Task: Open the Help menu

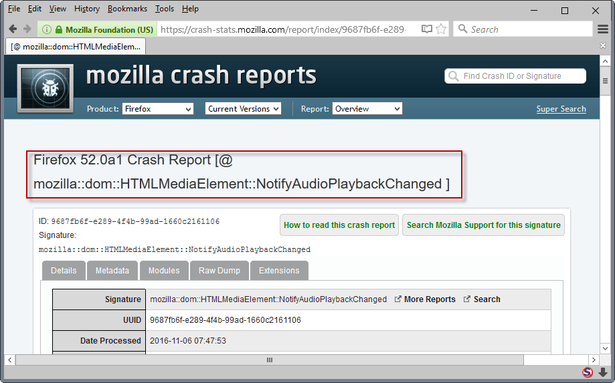Action: pos(190,9)
